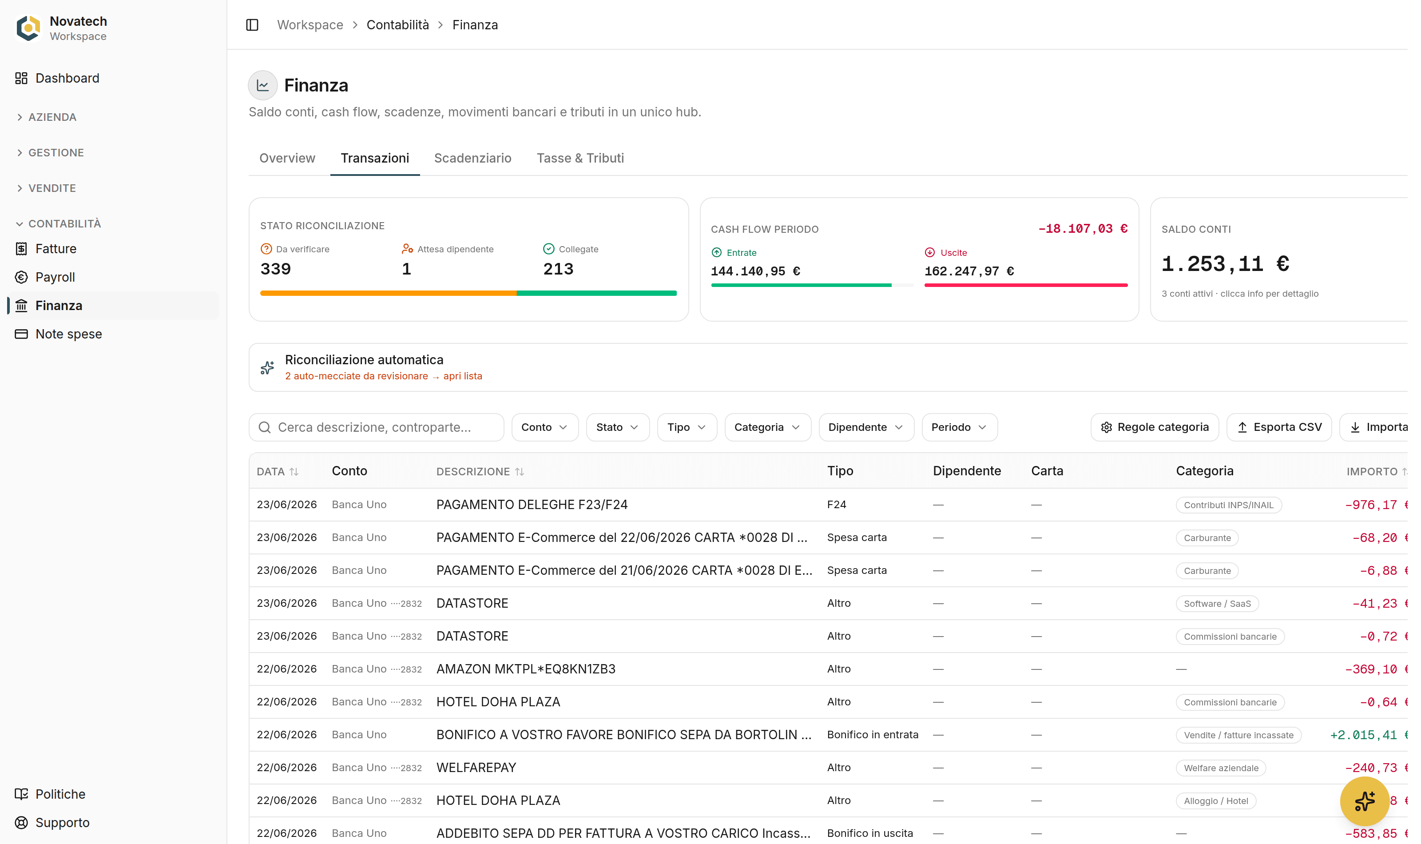Click the search description input field
Image resolution: width=1421 pixels, height=844 pixels.
376,427
